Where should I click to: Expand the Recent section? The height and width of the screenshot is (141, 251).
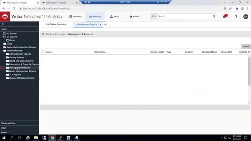click(20, 132)
